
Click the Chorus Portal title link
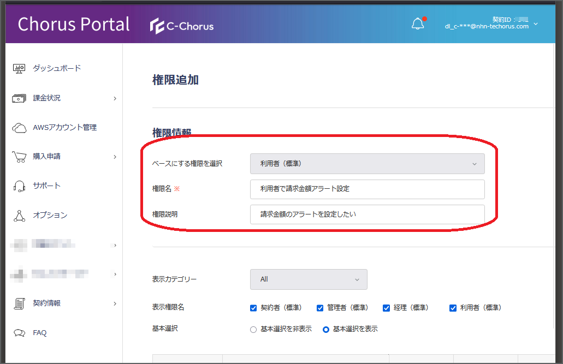pyautogui.click(x=74, y=25)
